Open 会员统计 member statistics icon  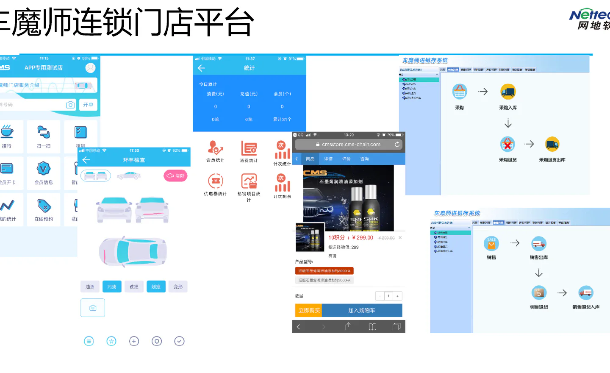(x=215, y=148)
